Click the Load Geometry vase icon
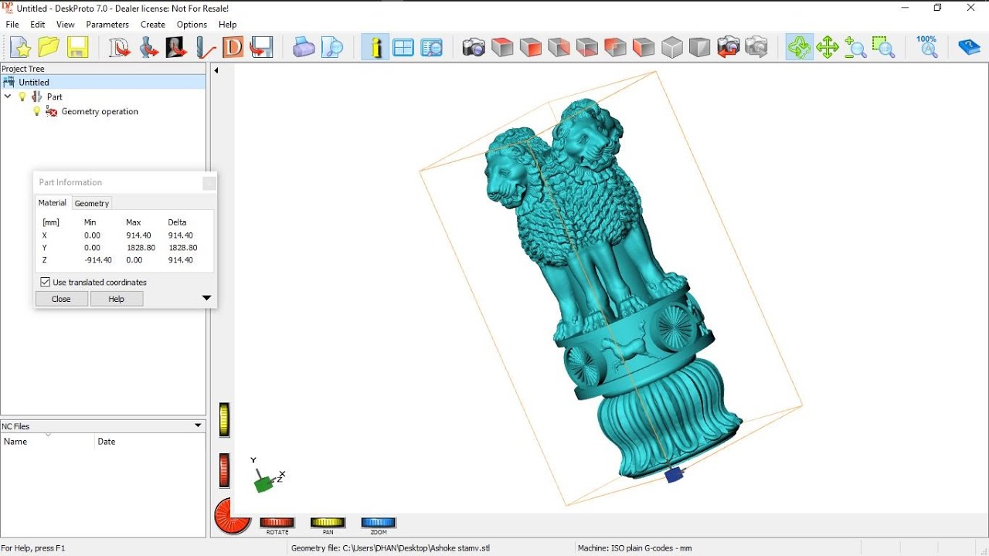The image size is (989, 556). (x=148, y=48)
